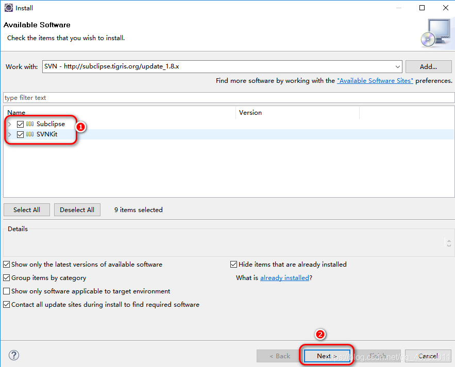This screenshot has width=455, height=367.
Task: Open the already installed link
Action: click(284, 278)
